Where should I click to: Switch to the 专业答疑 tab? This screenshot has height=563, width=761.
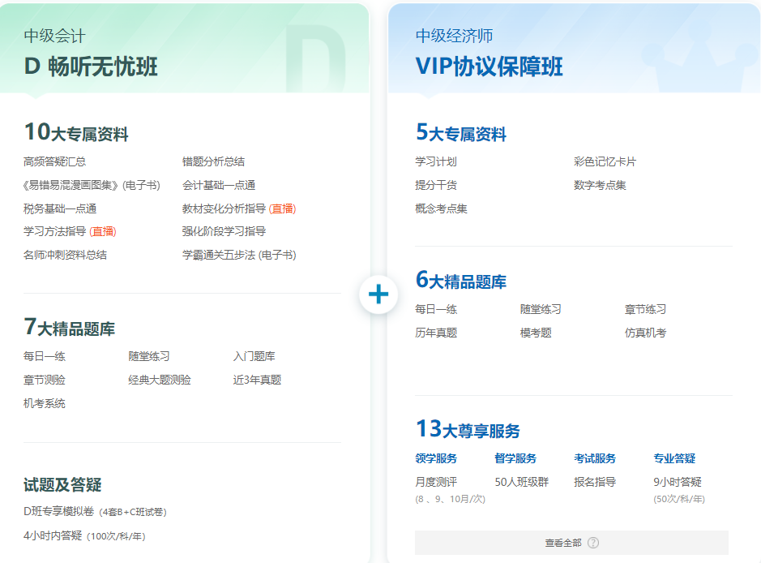point(674,458)
